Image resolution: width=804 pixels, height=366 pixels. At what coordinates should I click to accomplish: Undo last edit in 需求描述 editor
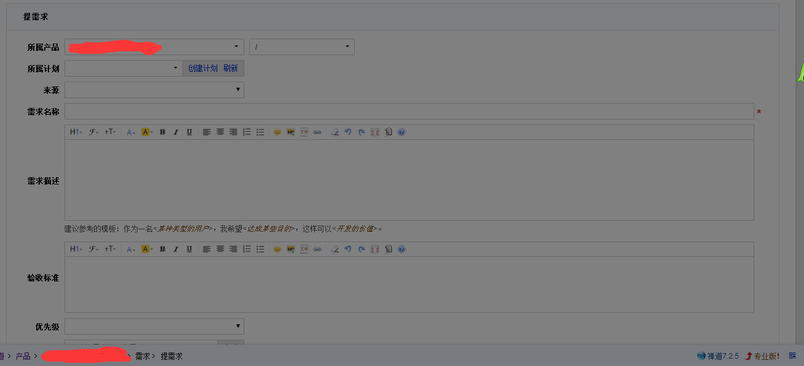[x=348, y=132]
